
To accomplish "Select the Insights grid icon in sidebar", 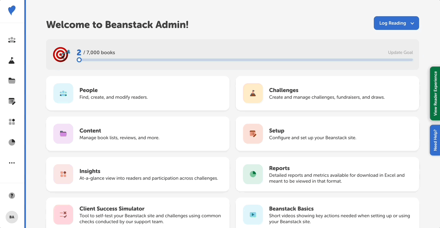I will click(x=12, y=121).
